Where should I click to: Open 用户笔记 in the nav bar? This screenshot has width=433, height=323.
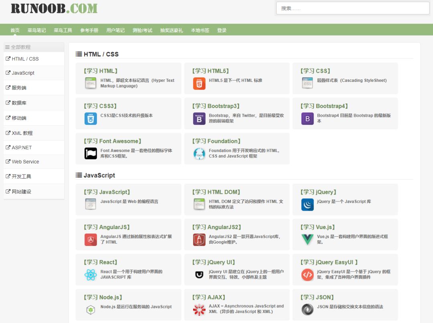click(115, 30)
